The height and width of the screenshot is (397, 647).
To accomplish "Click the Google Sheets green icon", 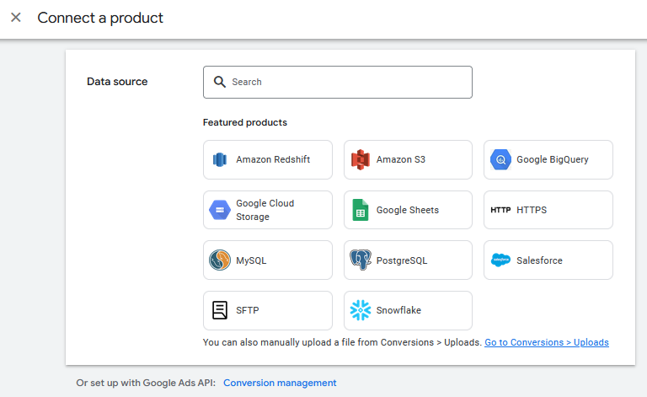I will (361, 210).
